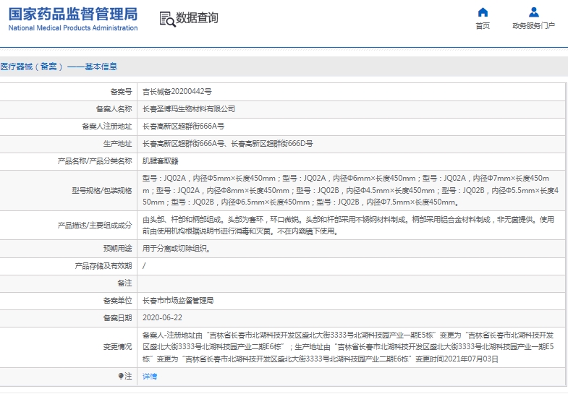Viewport: 568px width, 394px height.
Task: Select record number 吉长械备20200442号
Action: (177, 92)
